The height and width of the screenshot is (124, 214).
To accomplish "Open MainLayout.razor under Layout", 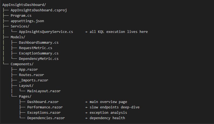I will 44,91.
